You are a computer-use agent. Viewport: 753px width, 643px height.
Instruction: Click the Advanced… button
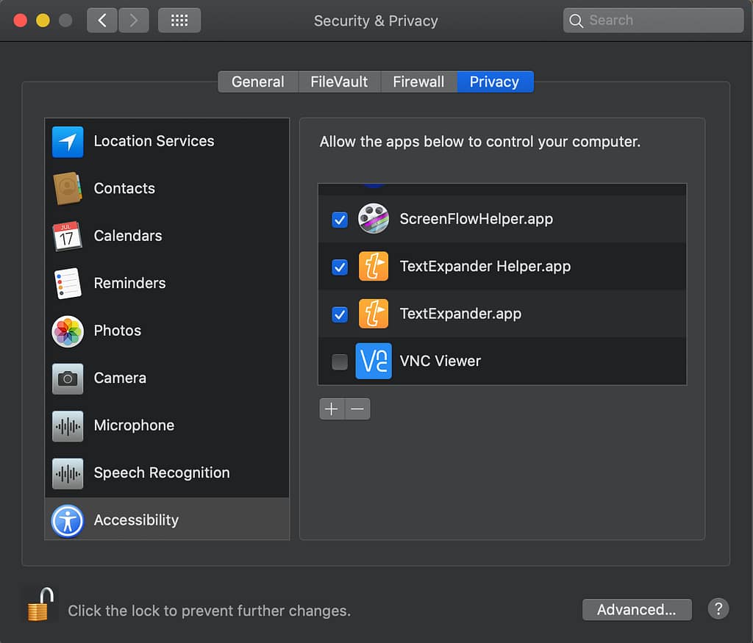636,610
